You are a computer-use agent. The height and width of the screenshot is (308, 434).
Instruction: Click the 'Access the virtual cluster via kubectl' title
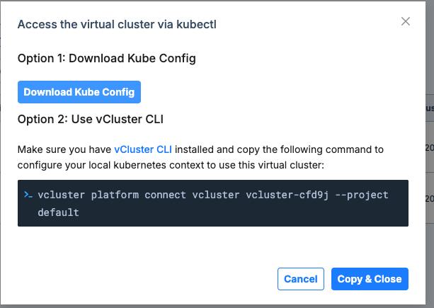[117, 25]
